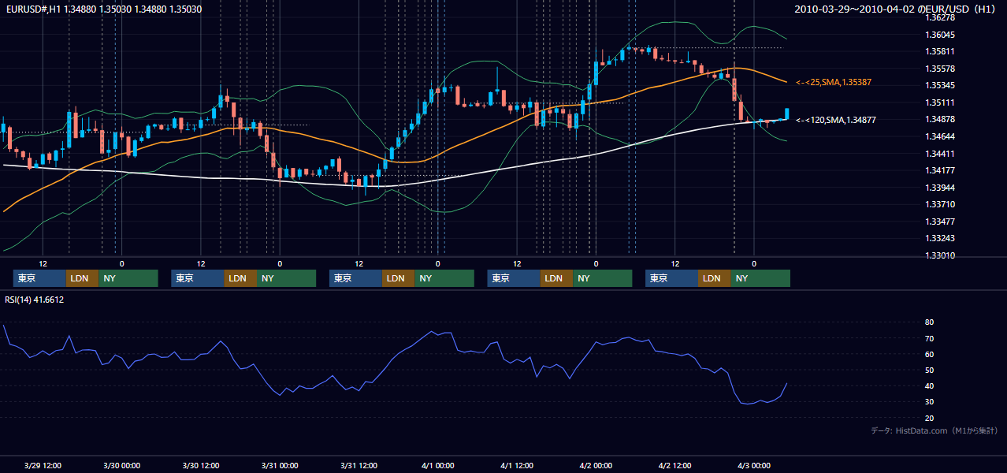Screen dimensions: 1007x473
Task: Select the second 東京 session block from left
Action: [x=198, y=278]
